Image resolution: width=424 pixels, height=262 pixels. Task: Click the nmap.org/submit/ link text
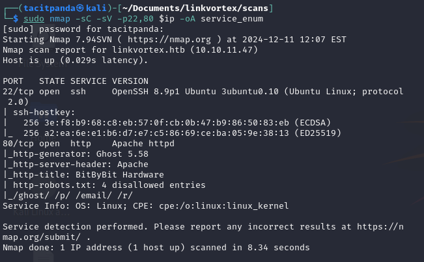(42, 237)
